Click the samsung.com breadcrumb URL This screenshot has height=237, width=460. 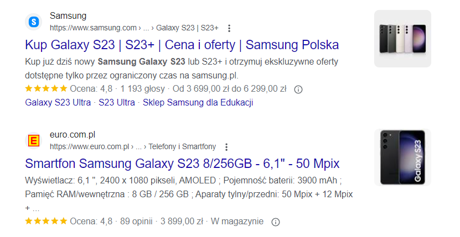(134, 28)
